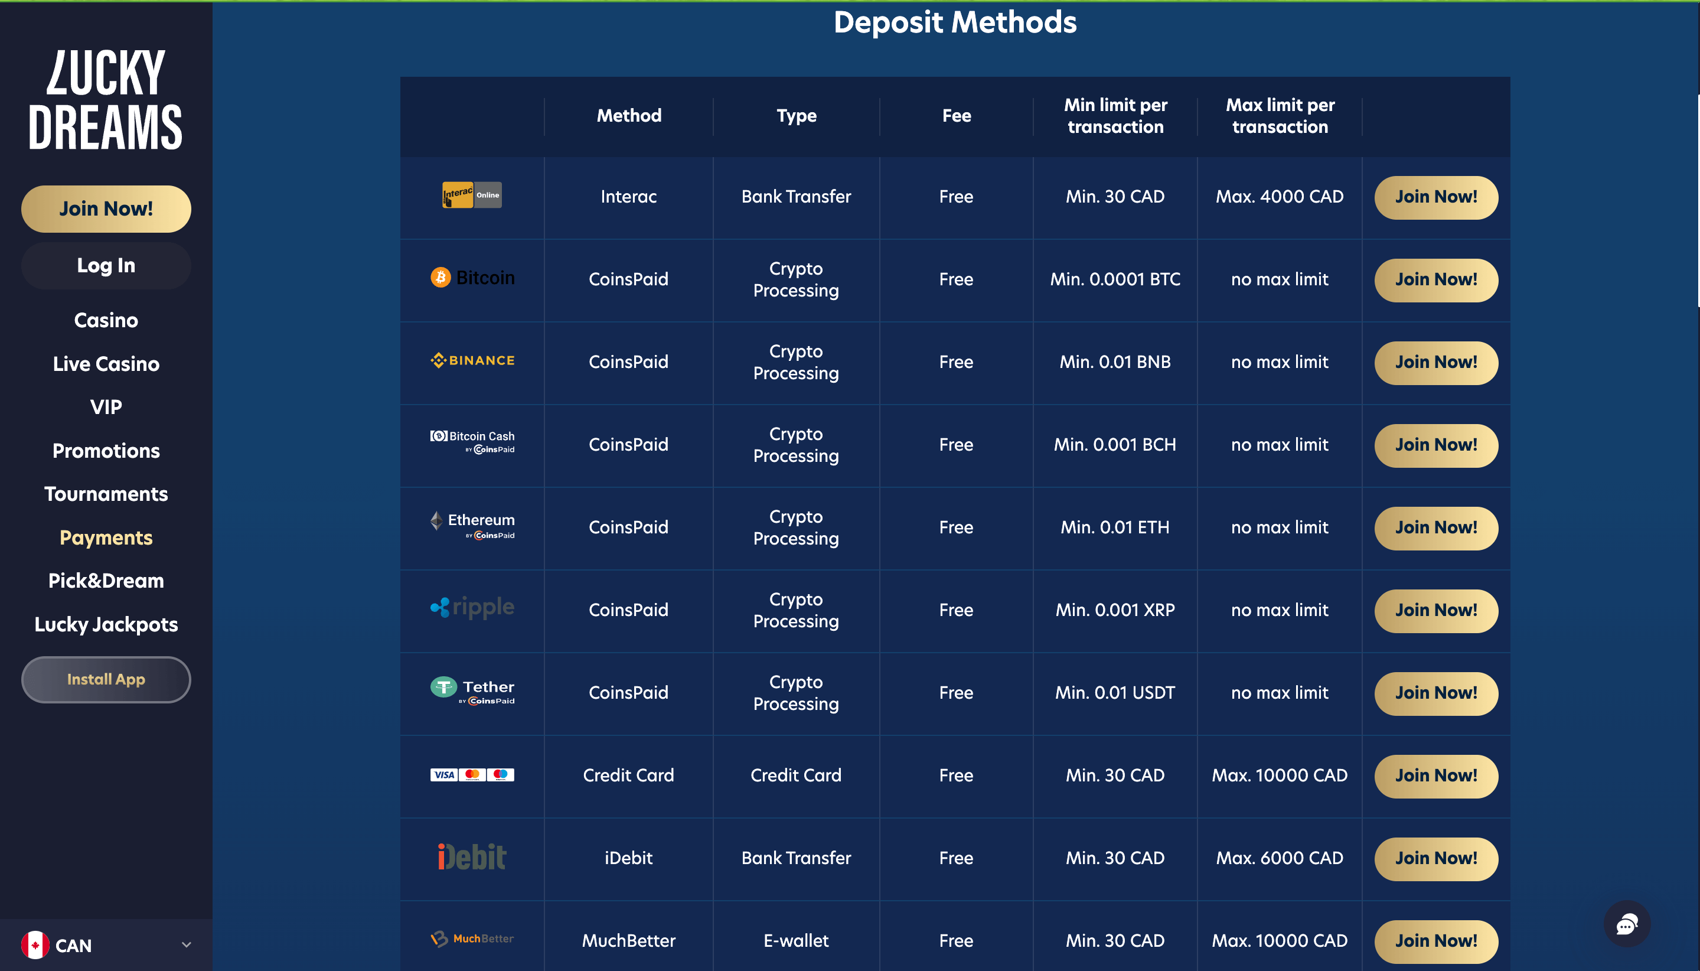Image resolution: width=1700 pixels, height=971 pixels.
Task: Click the iDebit method name cell
Action: click(x=629, y=858)
